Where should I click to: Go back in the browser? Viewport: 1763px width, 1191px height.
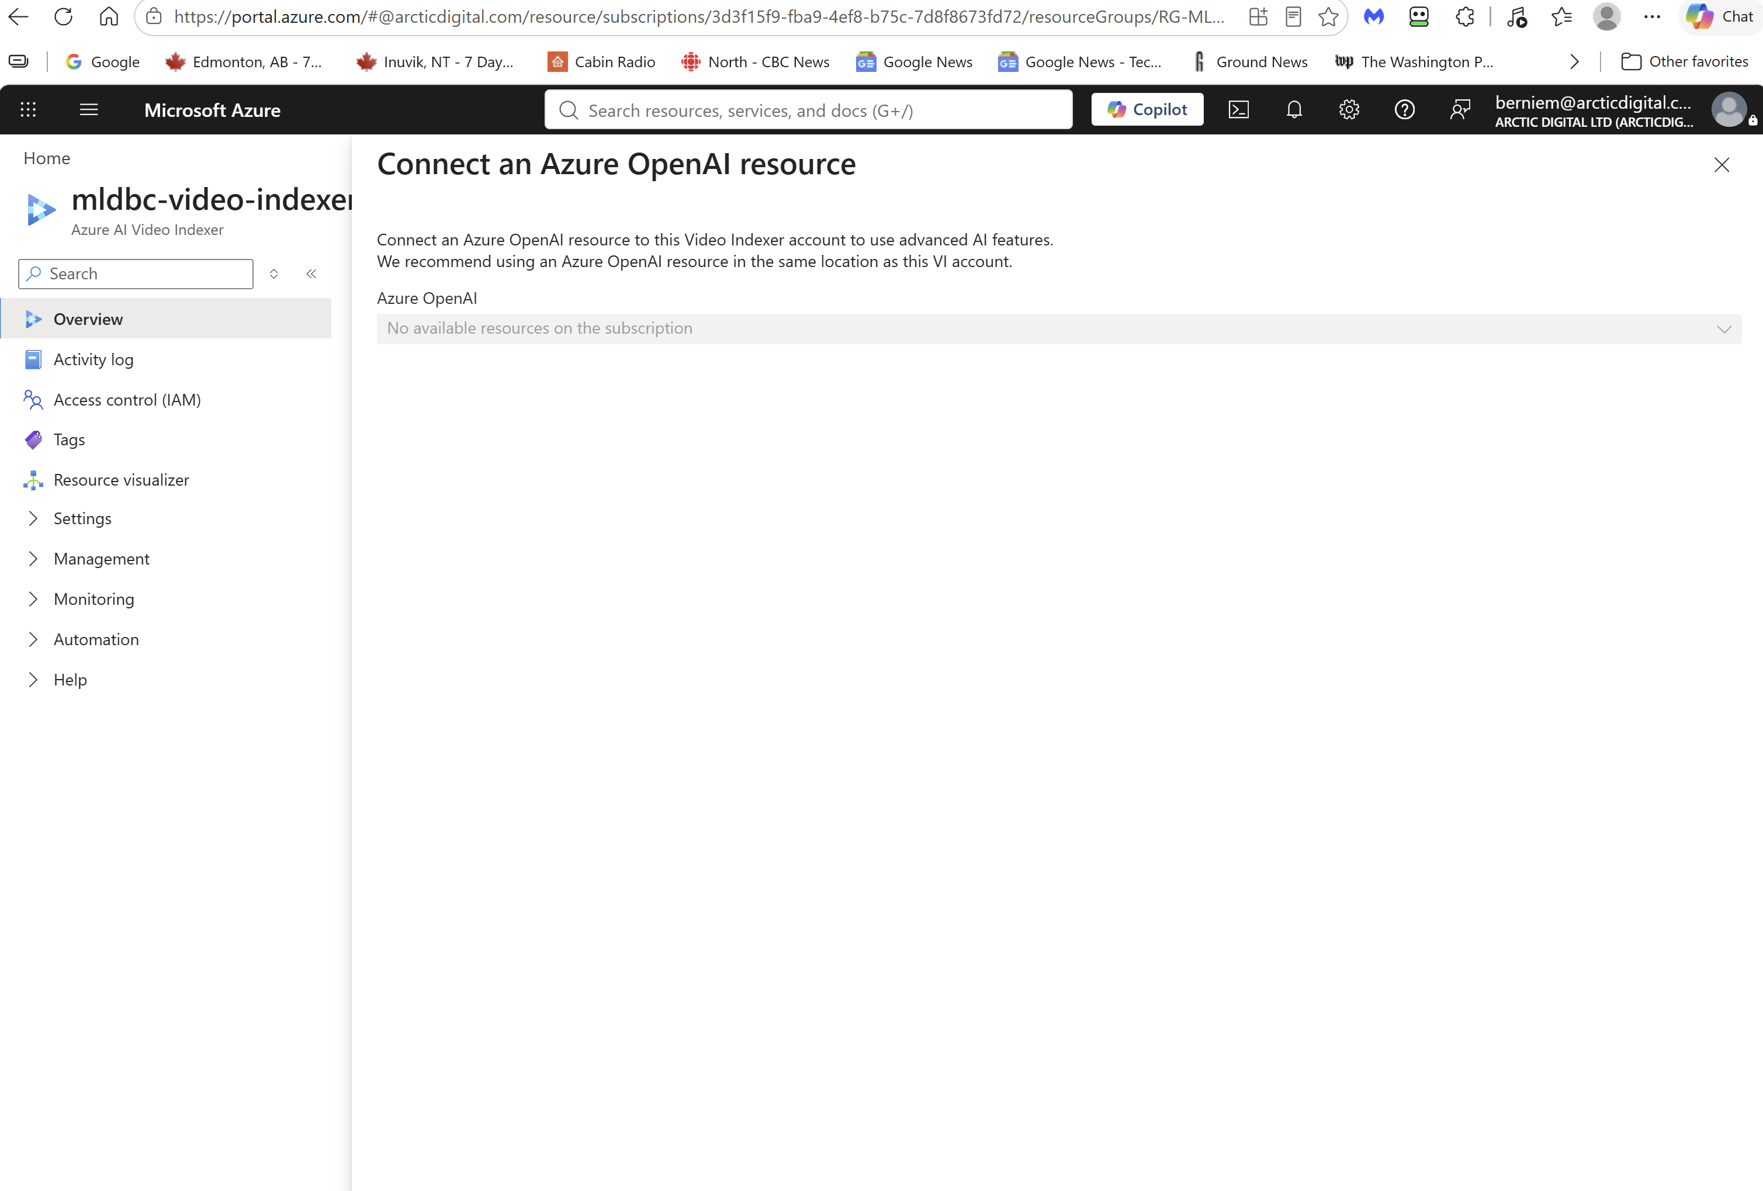coord(18,17)
